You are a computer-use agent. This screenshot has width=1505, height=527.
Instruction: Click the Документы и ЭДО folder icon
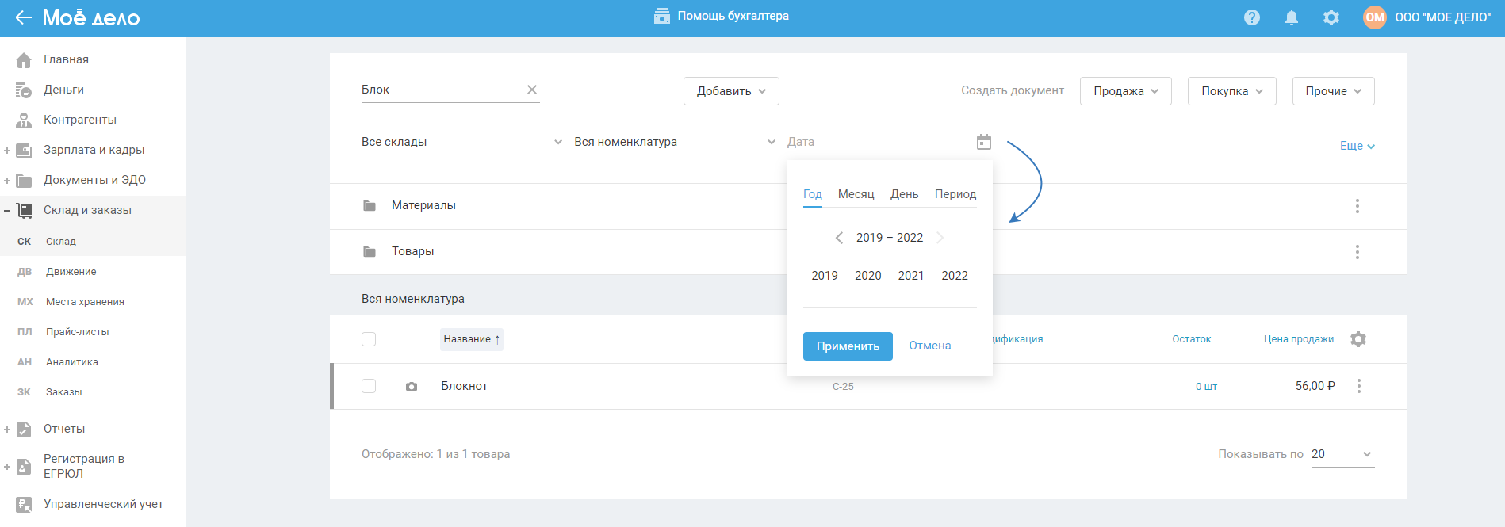(24, 181)
